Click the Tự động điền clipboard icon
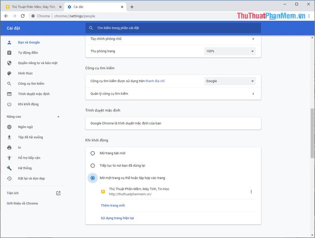Image resolution: width=315 pixels, height=238 pixels. tap(9, 53)
